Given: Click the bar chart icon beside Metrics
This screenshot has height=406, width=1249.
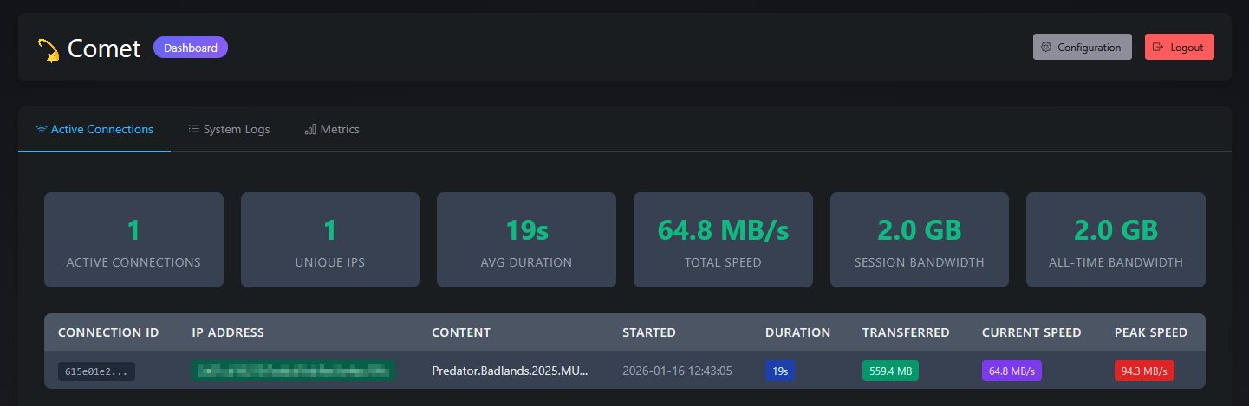Looking at the screenshot, I should (310, 130).
